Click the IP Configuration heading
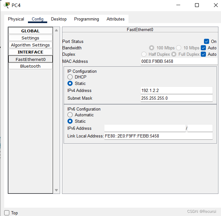Screen dimensions: 221x216 pyautogui.click(x=82, y=71)
